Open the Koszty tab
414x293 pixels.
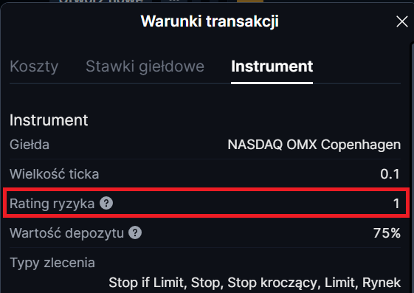34,66
